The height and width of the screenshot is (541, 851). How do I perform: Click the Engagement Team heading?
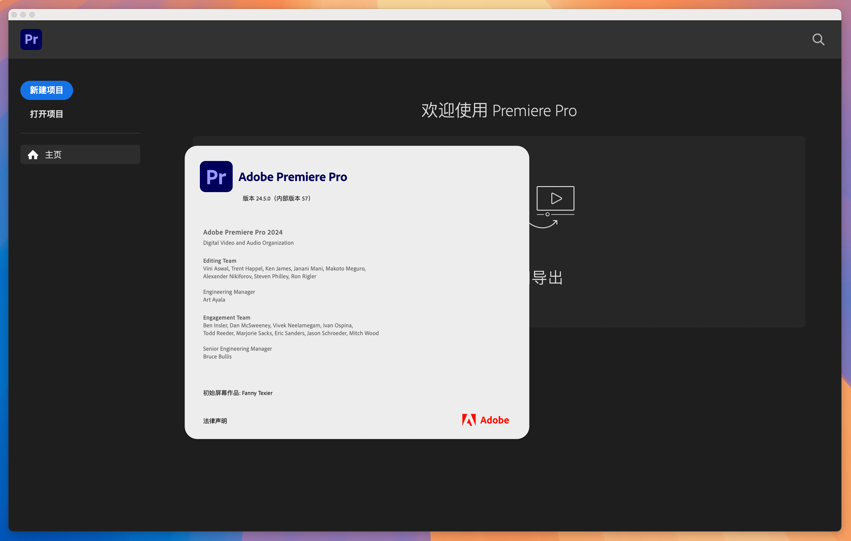(227, 317)
